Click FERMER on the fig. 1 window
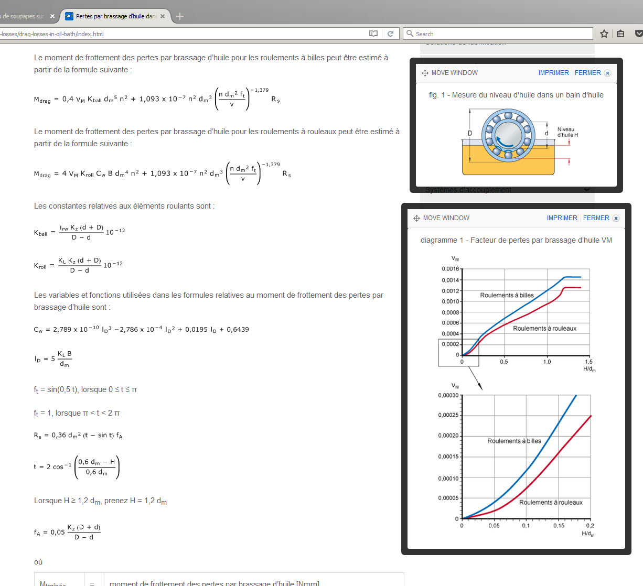This screenshot has width=643, height=586. click(587, 73)
